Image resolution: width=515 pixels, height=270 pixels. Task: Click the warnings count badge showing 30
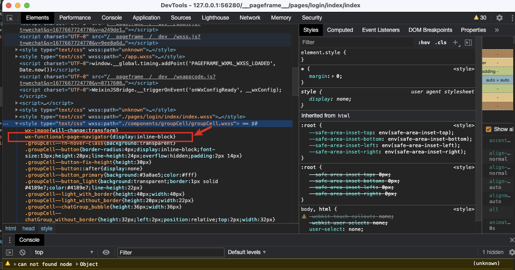pyautogui.click(x=480, y=18)
